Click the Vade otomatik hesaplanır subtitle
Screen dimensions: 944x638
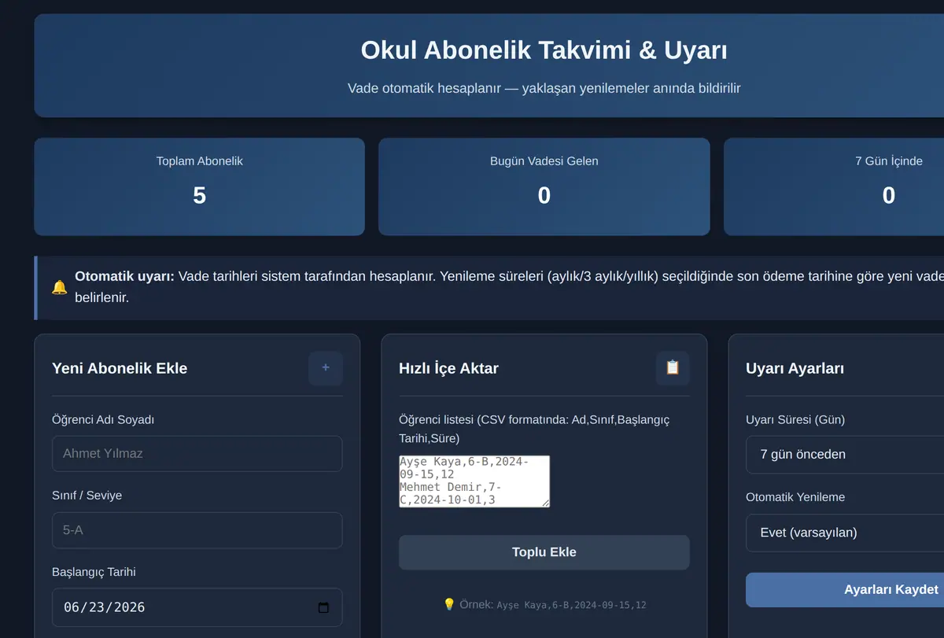[544, 88]
